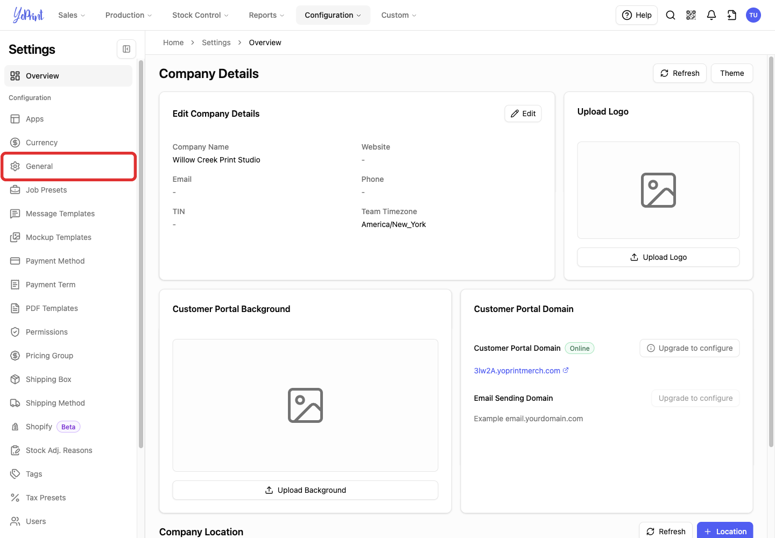Viewport: 775px width, 538px height.
Task: Click the Upload Logo button
Action: (658, 257)
